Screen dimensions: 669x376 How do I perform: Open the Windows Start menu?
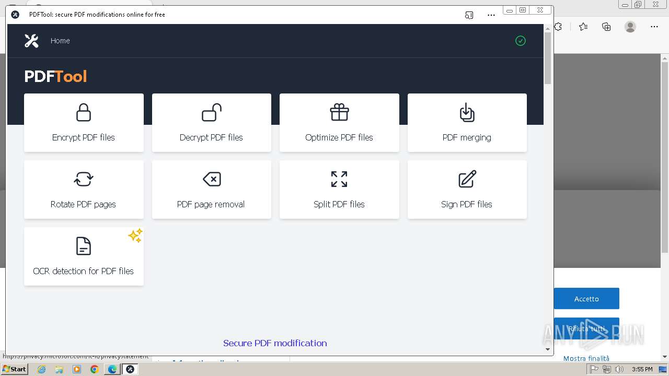15,369
